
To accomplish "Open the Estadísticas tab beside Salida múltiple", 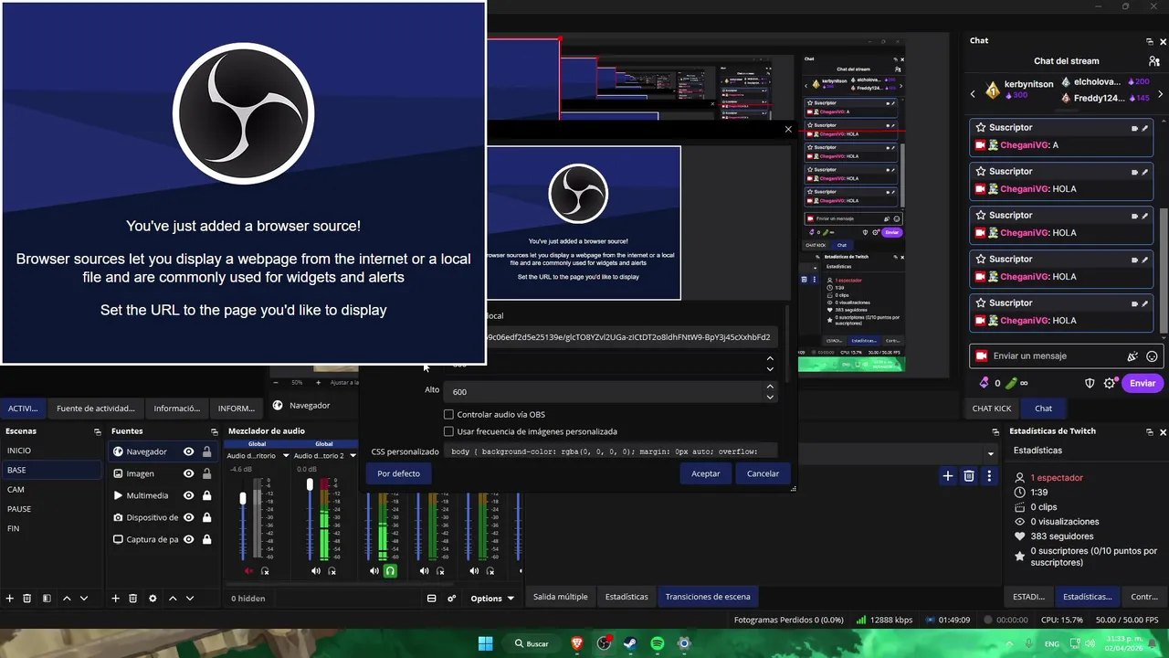I will pos(627,597).
